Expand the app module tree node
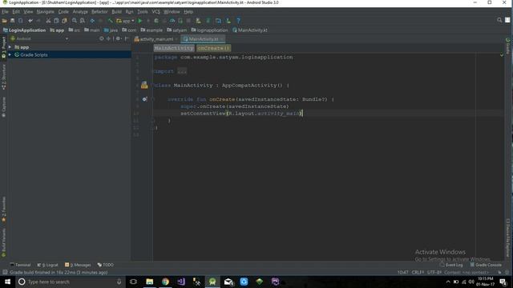 [10, 47]
